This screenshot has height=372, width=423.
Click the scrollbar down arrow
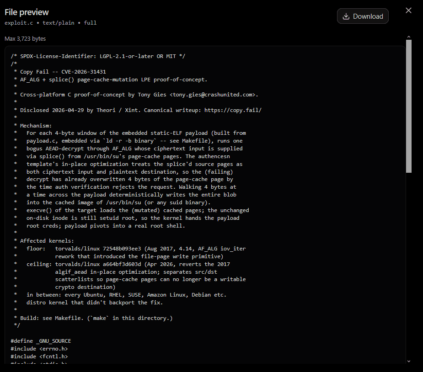click(409, 361)
